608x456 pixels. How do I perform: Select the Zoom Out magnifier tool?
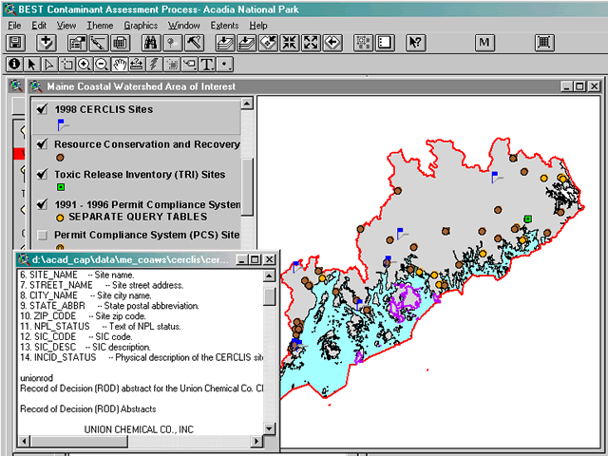click(102, 64)
